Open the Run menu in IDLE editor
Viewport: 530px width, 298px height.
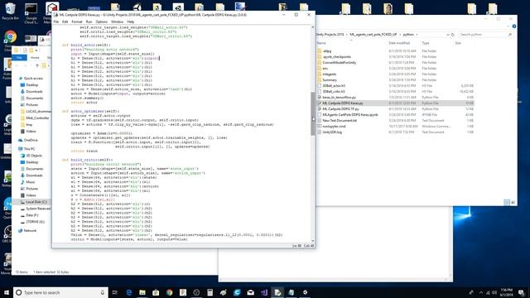pos(89,22)
